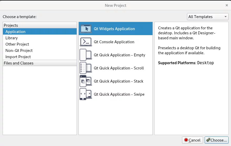The image size is (231, 146).
Task: Select Qt Console Application text label
Action: point(114,42)
